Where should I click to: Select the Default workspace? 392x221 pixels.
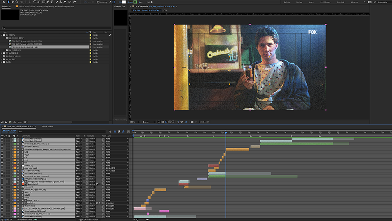click(287, 2)
